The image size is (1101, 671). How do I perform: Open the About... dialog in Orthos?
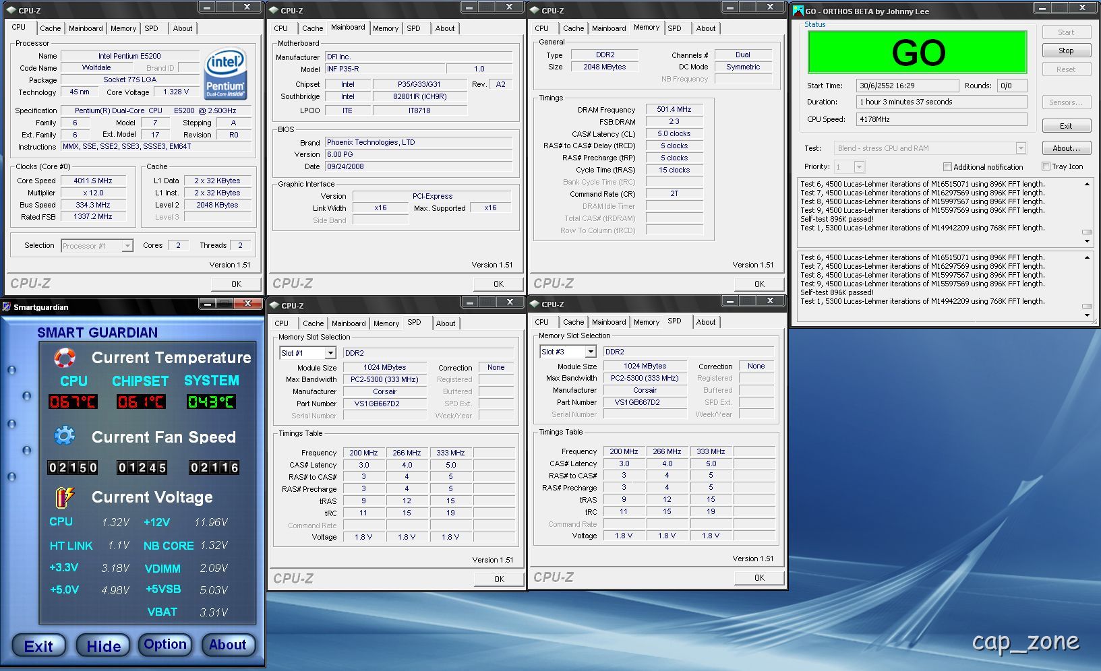pos(1066,148)
